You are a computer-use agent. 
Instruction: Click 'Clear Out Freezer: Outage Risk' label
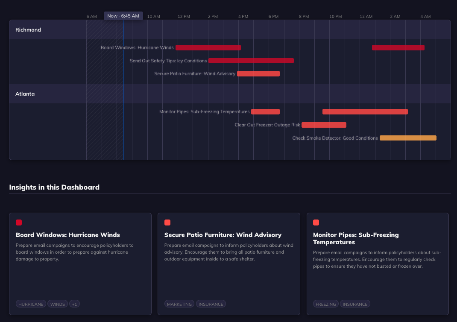[x=267, y=125]
